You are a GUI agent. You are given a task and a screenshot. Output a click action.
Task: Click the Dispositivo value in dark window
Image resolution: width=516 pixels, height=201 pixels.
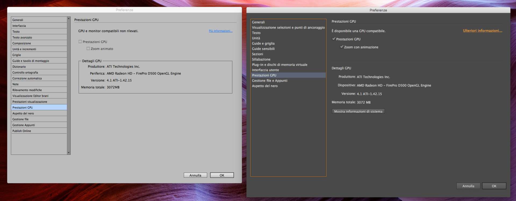click(x=394, y=85)
